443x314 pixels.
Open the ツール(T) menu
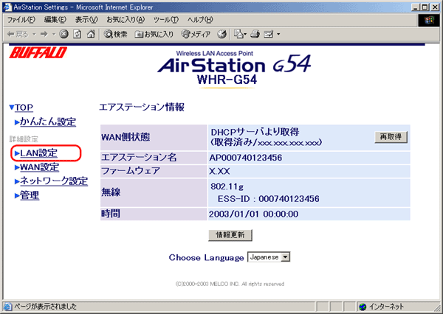(166, 20)
